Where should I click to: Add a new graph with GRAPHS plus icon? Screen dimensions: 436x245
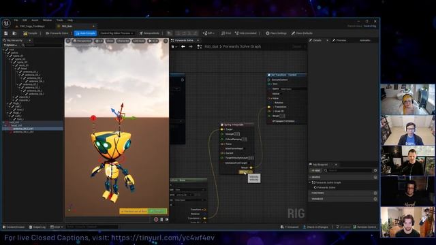(375, 177)
